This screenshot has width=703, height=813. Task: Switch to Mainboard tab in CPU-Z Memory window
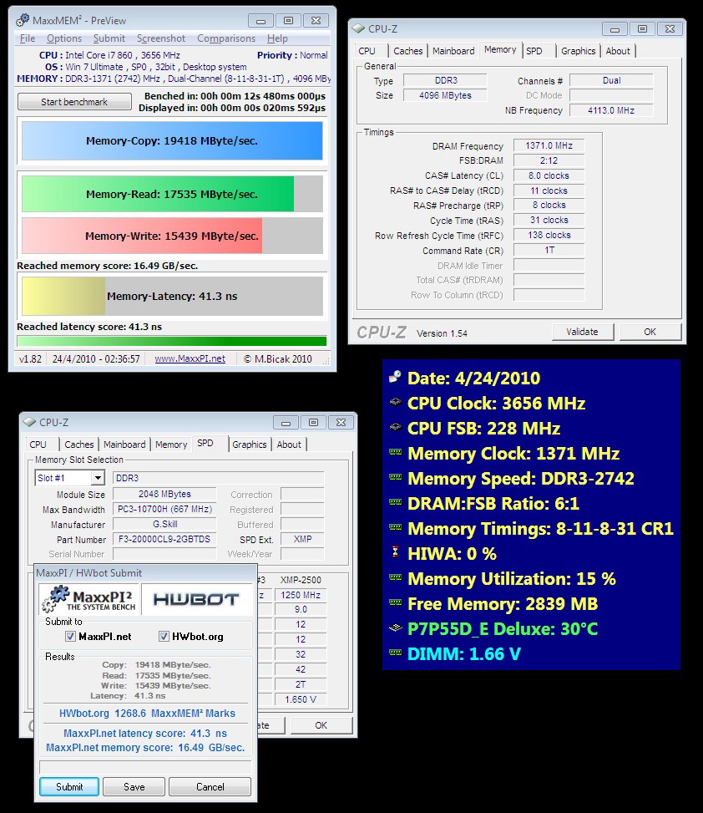453,51
